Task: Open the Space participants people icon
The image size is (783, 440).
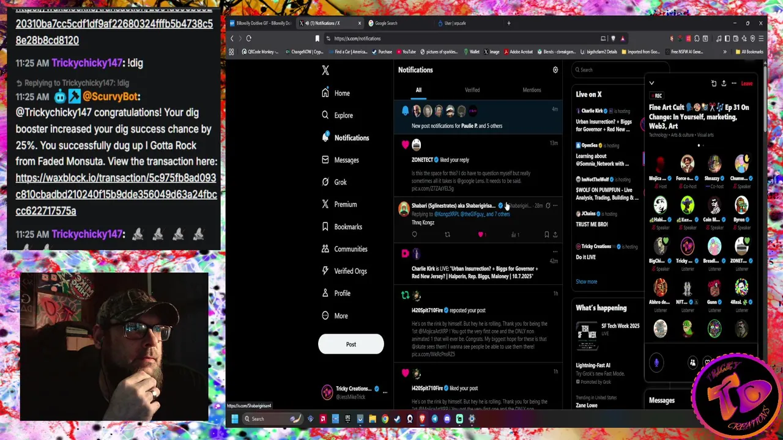Action: click(x=692, y=362)
